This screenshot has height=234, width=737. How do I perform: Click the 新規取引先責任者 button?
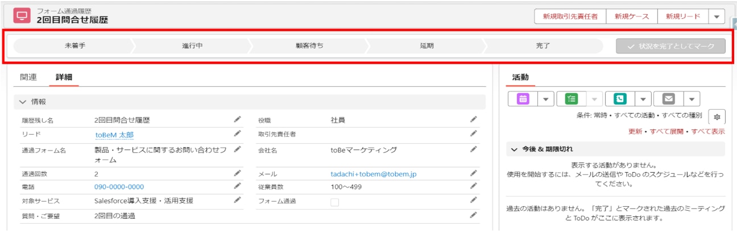click(570, 16)
